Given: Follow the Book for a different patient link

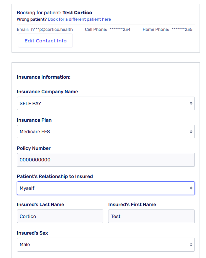Looking at the screenshot, I should click(79, 19).
